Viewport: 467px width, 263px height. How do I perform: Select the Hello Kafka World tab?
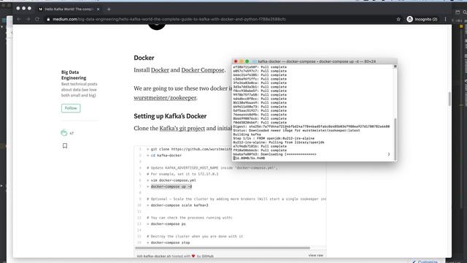click(x=69, y=9)
